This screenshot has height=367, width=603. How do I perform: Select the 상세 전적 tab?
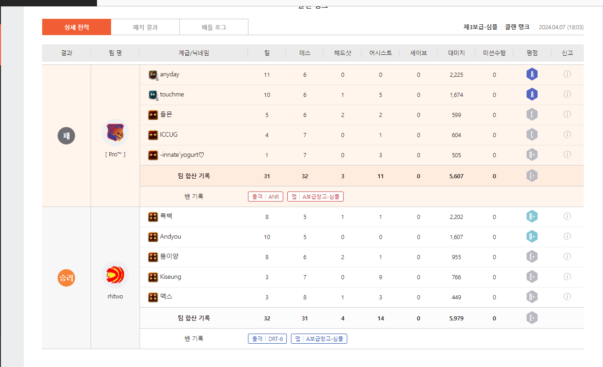76,27
